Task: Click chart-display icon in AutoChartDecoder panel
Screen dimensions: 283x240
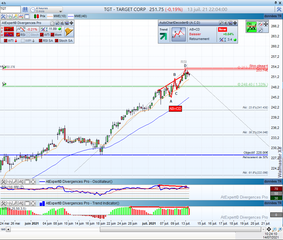Action: tap(231, 23)
